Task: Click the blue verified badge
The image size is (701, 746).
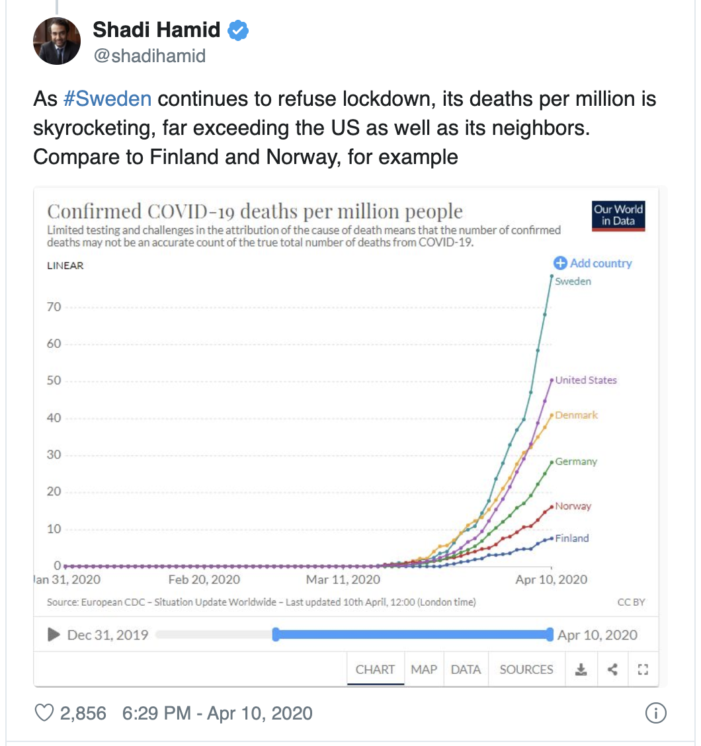Action: tap(239, 30)
